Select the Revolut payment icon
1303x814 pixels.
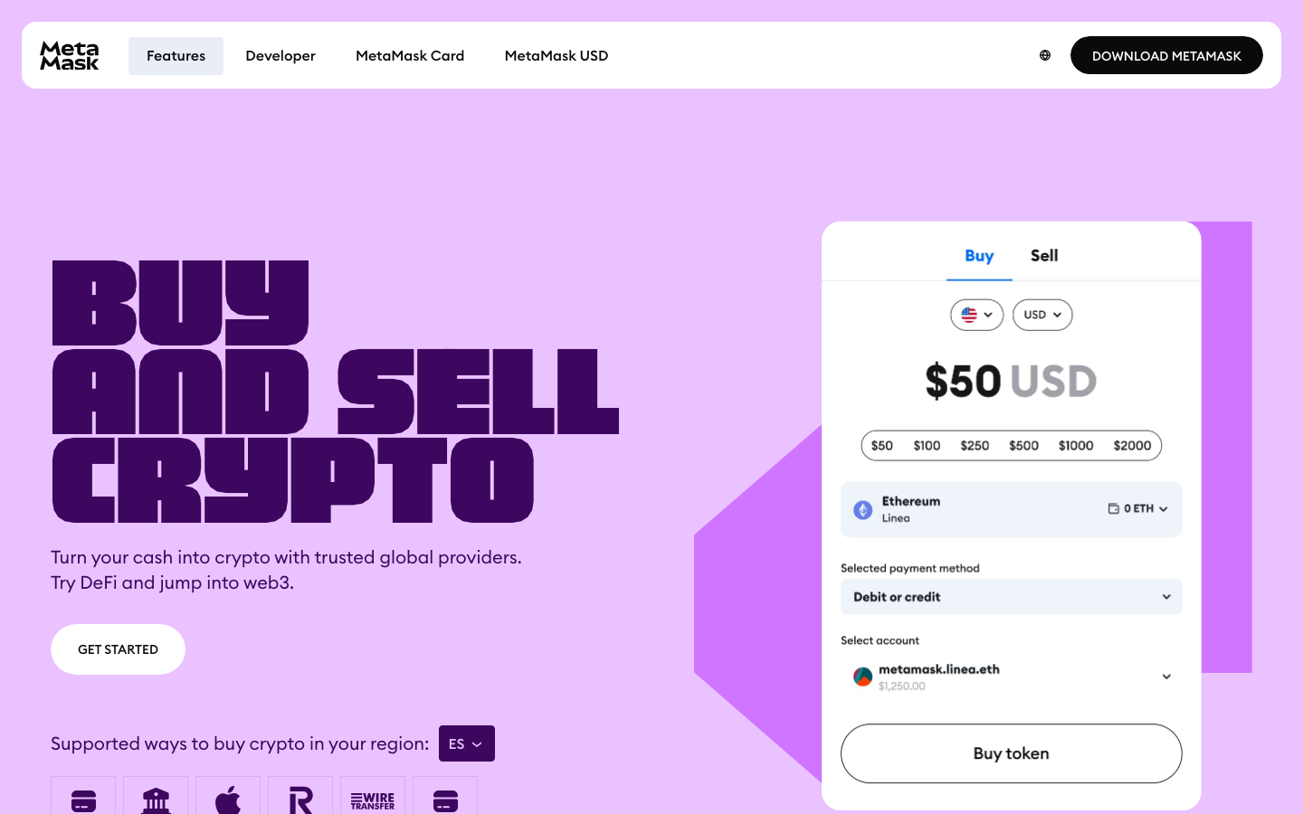pyautogui.click(x=300, y=800)
